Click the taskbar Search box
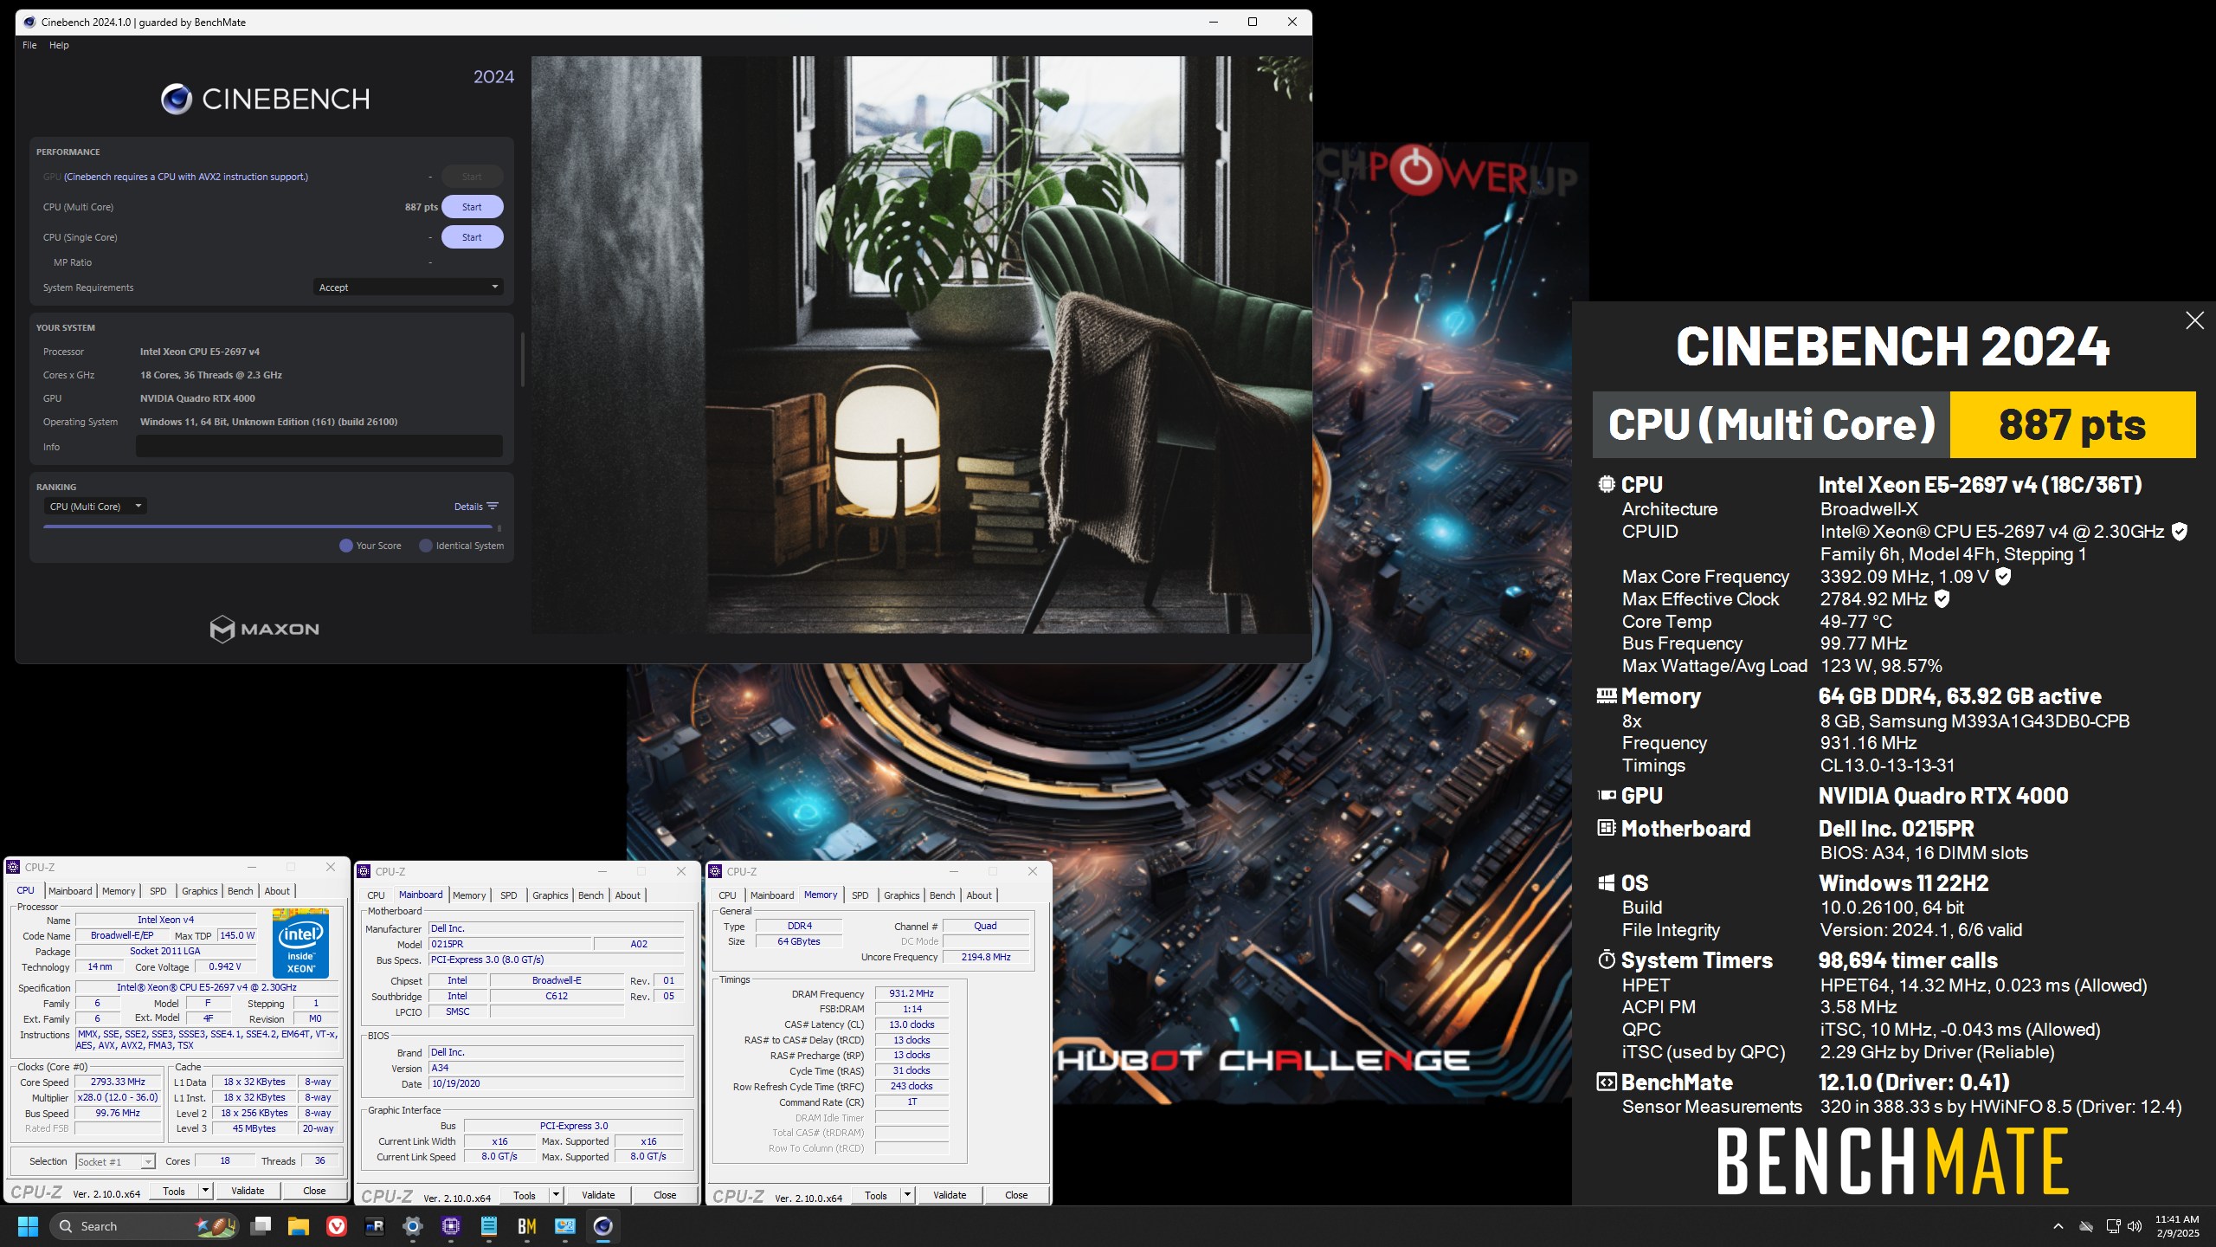 (144, 1226)
